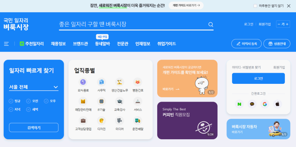Select the 고객상담·영업 category icon
The width and height of the screenshot is (296, 147).
tap(83, 121)
